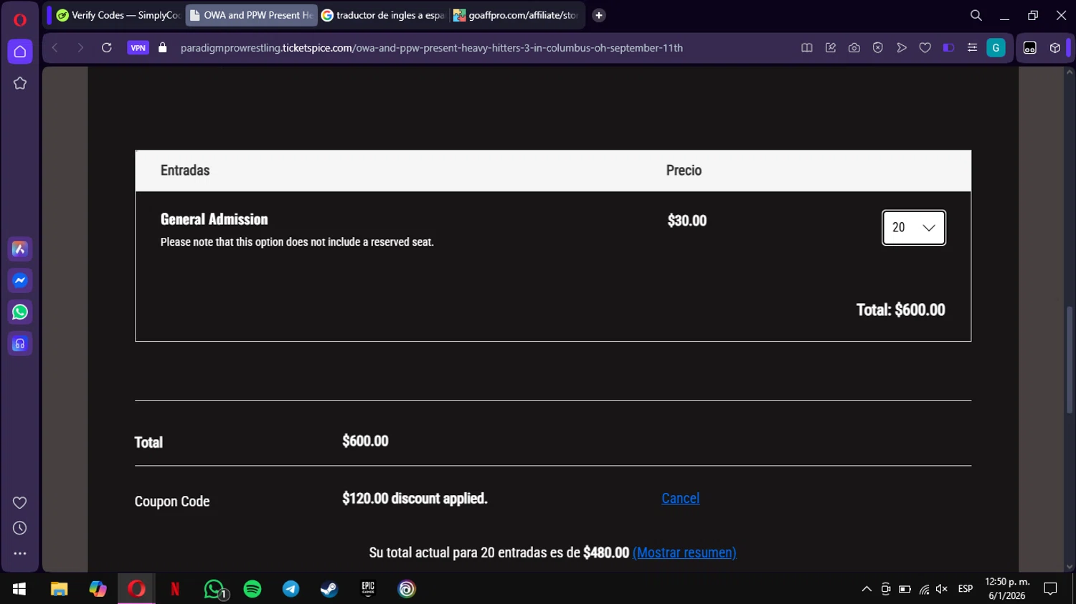Go to Opera start page home icon
This screenshot has width=1076, height=604.
coord(20,52)
